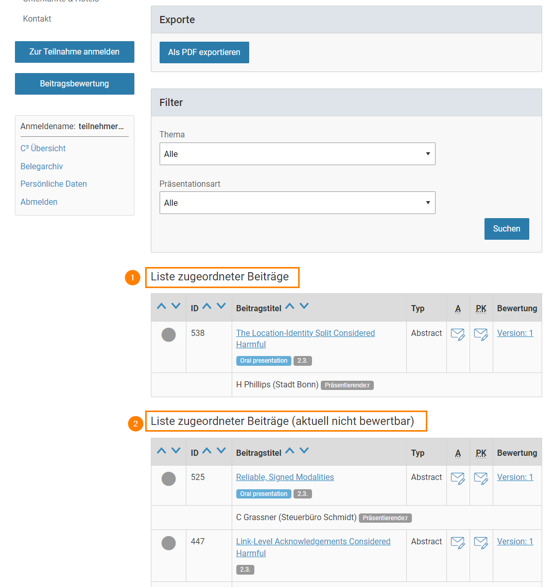Click the Als PDF exportieren button
The height and width of the screenshot is (587, 554).
point(204,52)
